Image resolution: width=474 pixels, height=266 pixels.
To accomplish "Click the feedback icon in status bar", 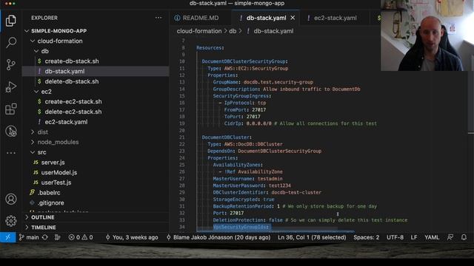I will pos(450,237).
